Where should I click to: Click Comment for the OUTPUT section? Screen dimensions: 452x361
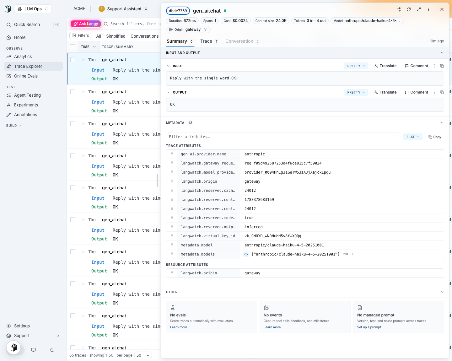(417, 92)
